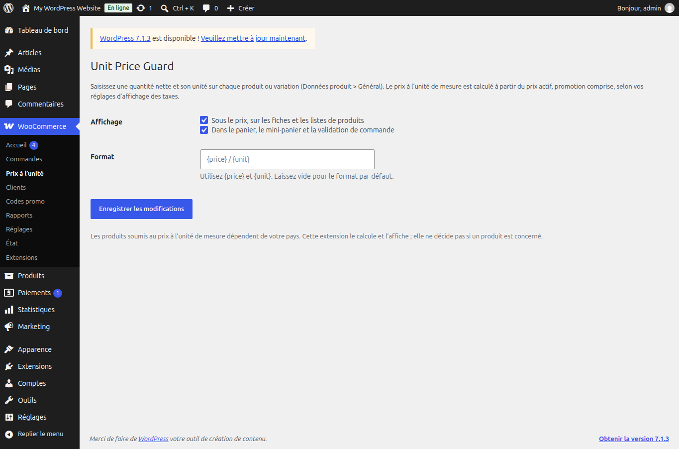Screen dimensions: 679x449
Task: Click the Tableau de bord gauge icon
Action: [9, 30]
